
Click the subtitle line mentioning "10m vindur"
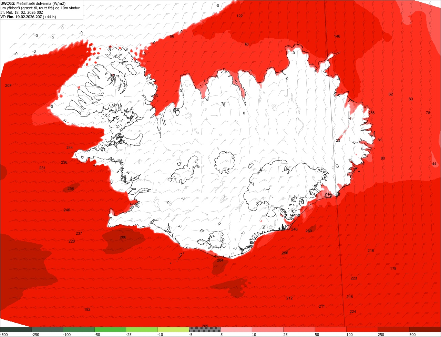[40, 8]
